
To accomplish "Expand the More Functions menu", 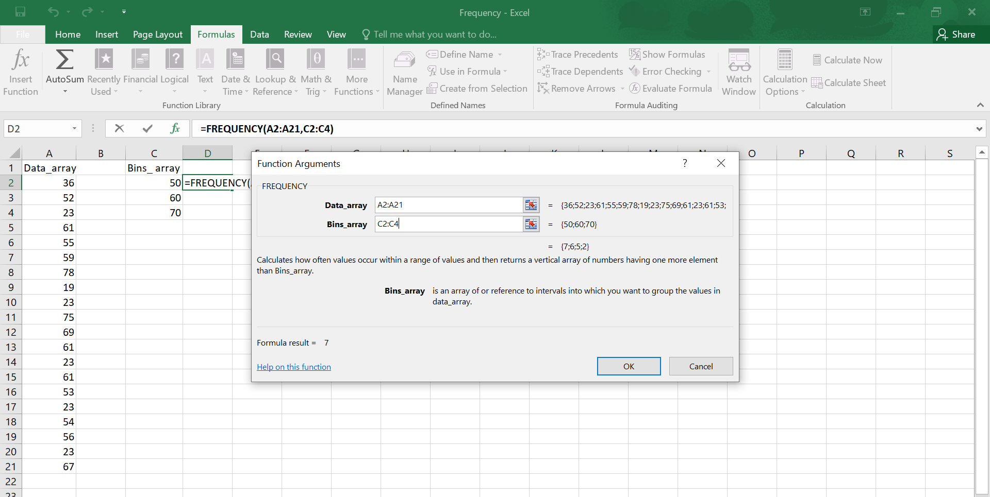I will pos(357,72).
